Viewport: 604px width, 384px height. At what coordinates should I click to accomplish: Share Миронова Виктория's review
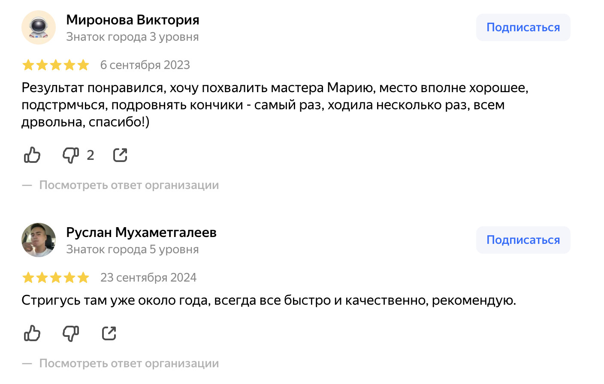coord(120,155)
